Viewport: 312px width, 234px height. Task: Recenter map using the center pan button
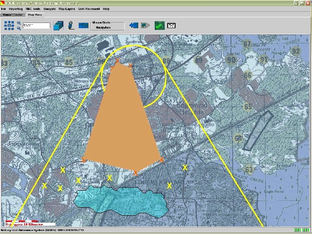(9, 26)
